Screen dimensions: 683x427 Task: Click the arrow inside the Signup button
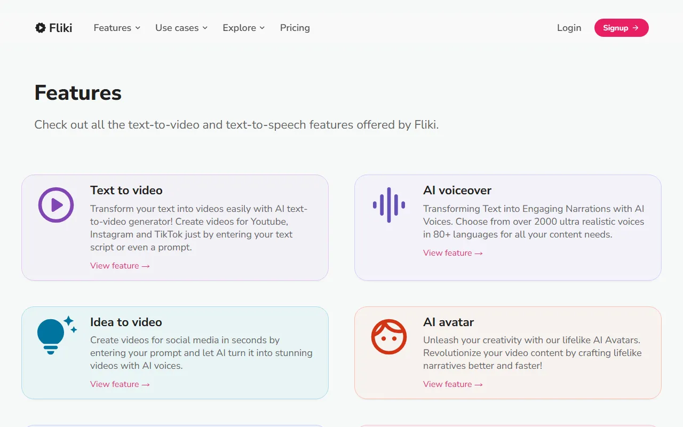tap(636, 28)
